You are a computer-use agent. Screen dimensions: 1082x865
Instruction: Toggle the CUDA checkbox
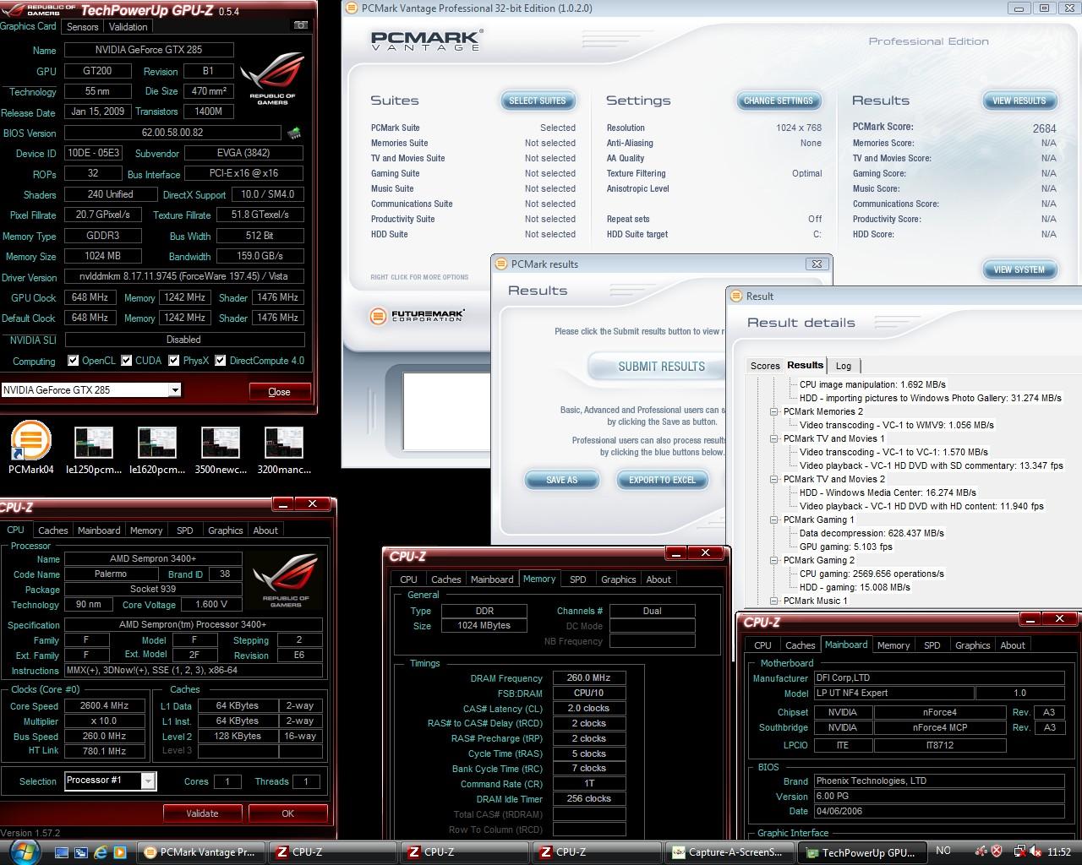tap(127, 361)
